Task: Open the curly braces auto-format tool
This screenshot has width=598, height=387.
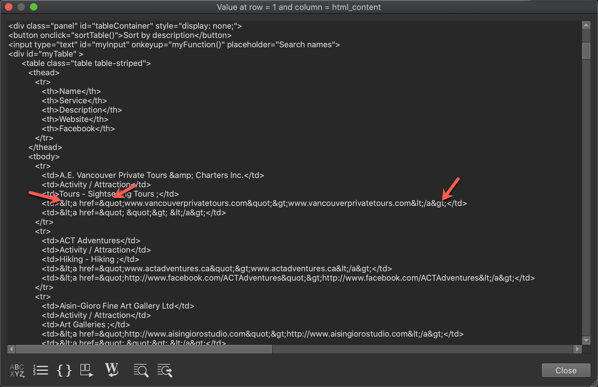Action: [x=64, y=371]
